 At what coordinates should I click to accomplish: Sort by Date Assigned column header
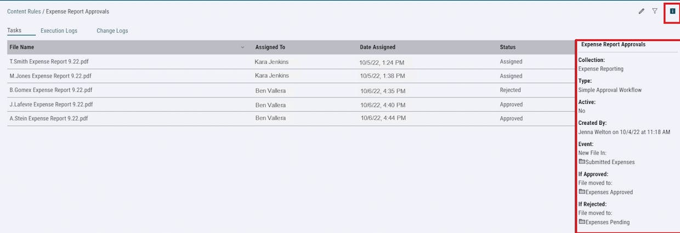377,48
